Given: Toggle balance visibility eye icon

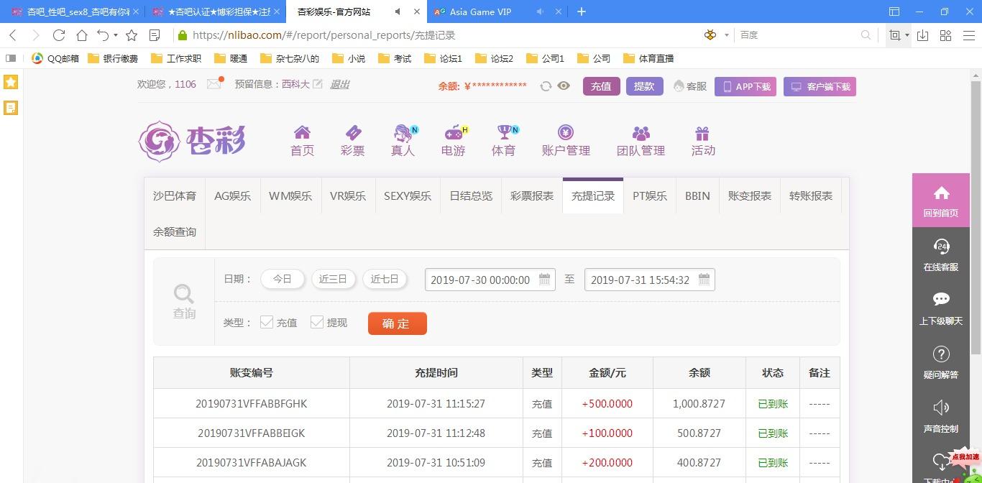Looking at the screenshot, I should (564, 86).
